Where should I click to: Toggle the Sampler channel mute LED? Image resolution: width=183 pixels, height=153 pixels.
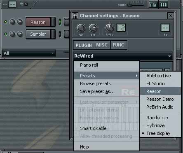(6, 34)
